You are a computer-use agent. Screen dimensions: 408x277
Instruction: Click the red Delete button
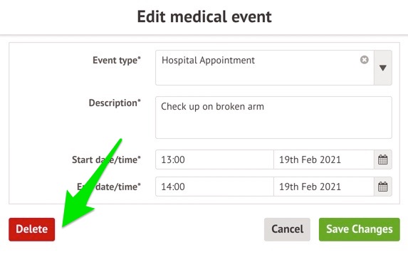(x=32, y=229)
